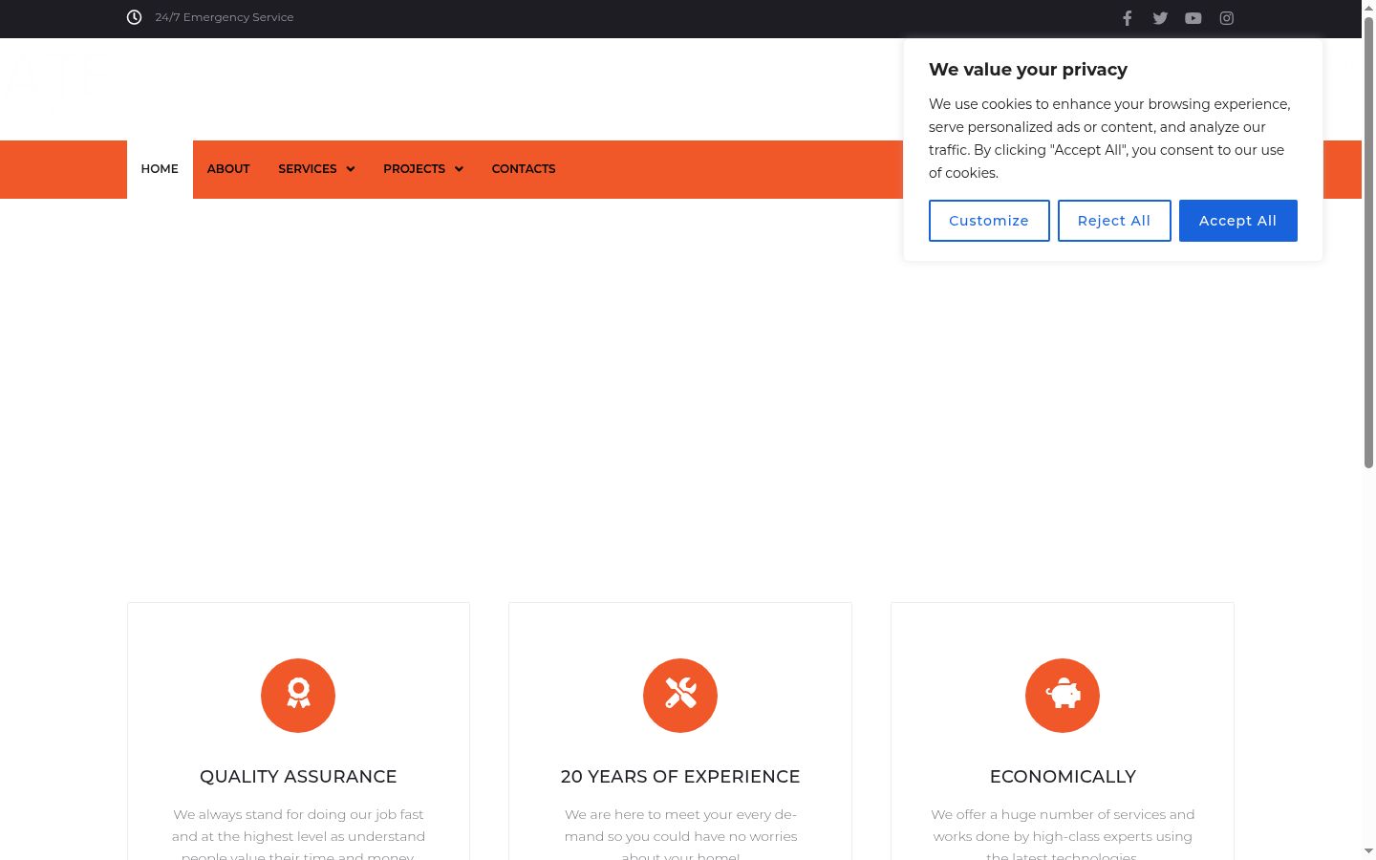Select the Projects menu label
The image size is (1376, 860).
pos(414,169)
